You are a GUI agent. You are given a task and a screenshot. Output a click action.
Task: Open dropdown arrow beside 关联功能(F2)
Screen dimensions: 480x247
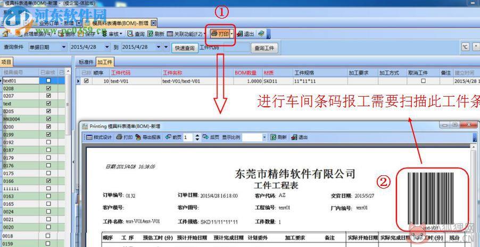click(204, 34)
